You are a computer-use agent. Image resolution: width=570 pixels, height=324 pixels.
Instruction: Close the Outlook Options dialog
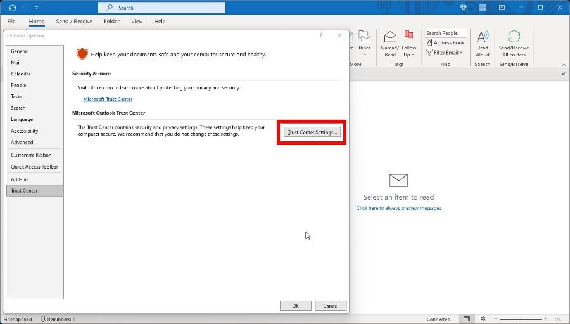point(339,36)
